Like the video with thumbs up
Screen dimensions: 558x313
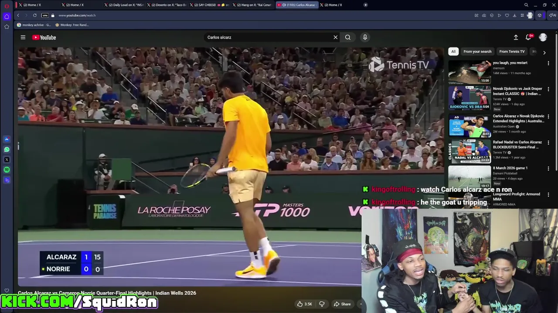click(304, 304)
